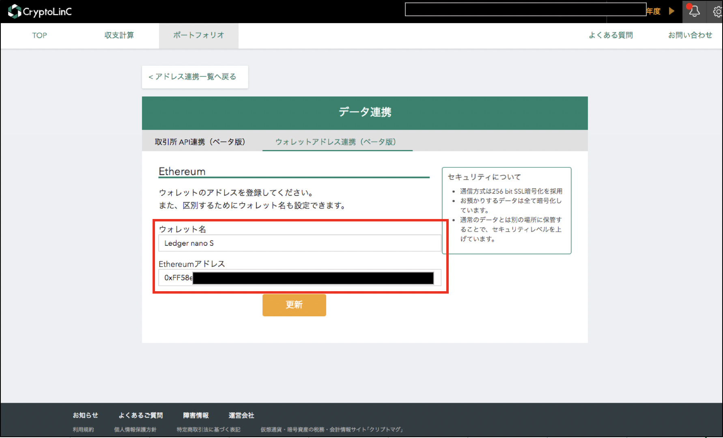Go back via アドレス連携一覧へ戻る
Viewport: 723px width, 438px height.
point(195,77)
